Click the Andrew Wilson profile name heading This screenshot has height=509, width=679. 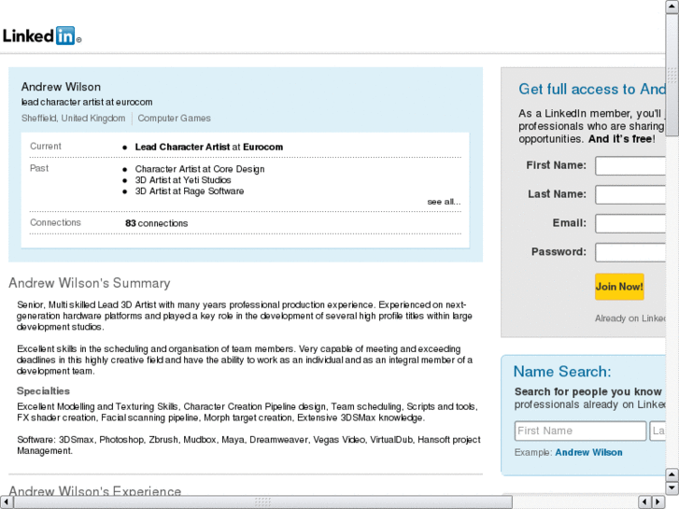pyautogui.click(x=61, y=87)
